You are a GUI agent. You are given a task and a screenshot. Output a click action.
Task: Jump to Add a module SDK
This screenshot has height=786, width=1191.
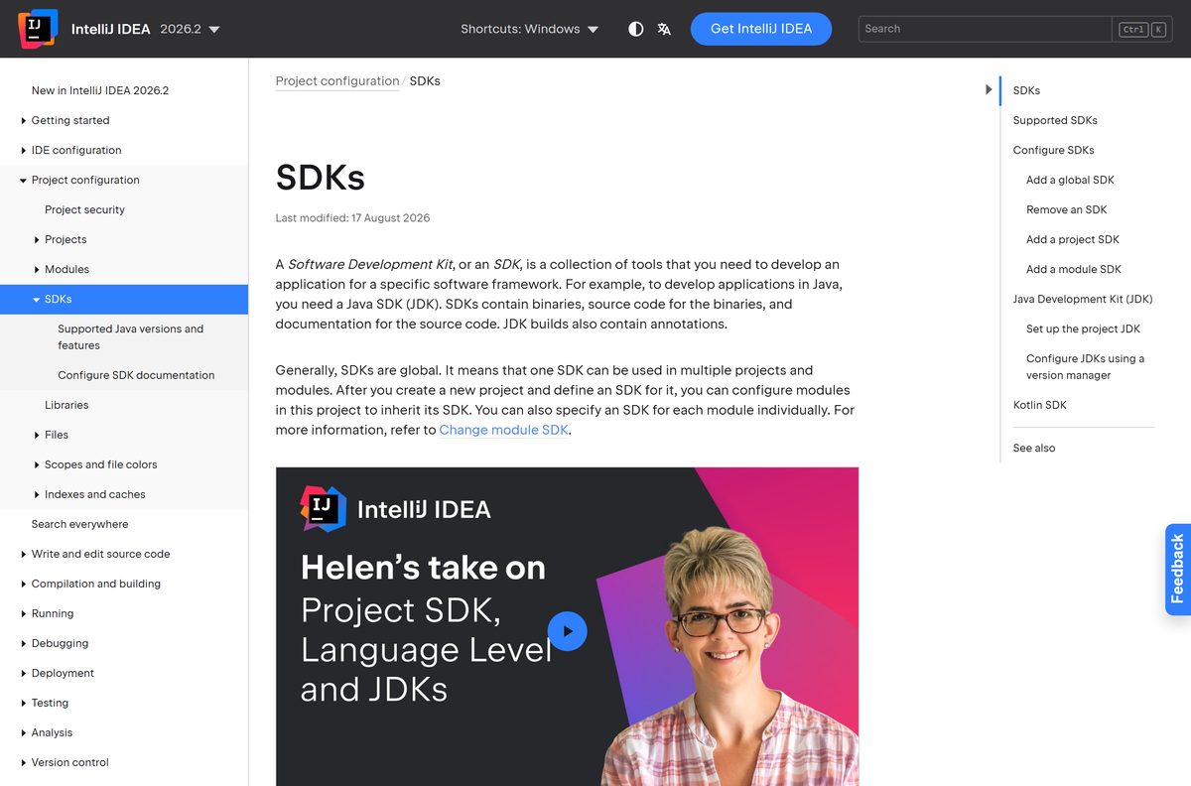tap(1074, 269)
